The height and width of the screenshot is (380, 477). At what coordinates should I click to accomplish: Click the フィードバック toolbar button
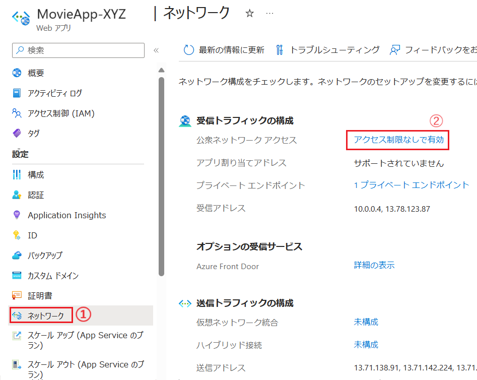[x=433, y=50]
